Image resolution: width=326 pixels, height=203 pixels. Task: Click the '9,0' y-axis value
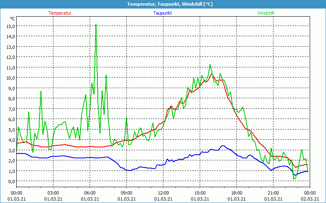coord(12,88)
